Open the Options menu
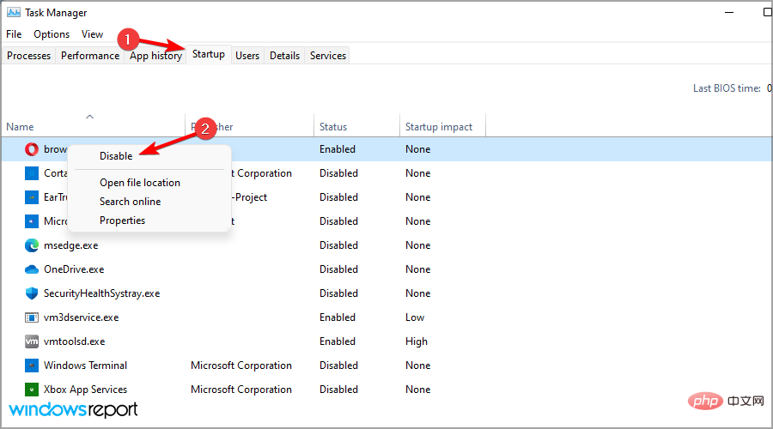Image resolution: width=773 pixels, height=429 pixels. [x=52, y=34]
